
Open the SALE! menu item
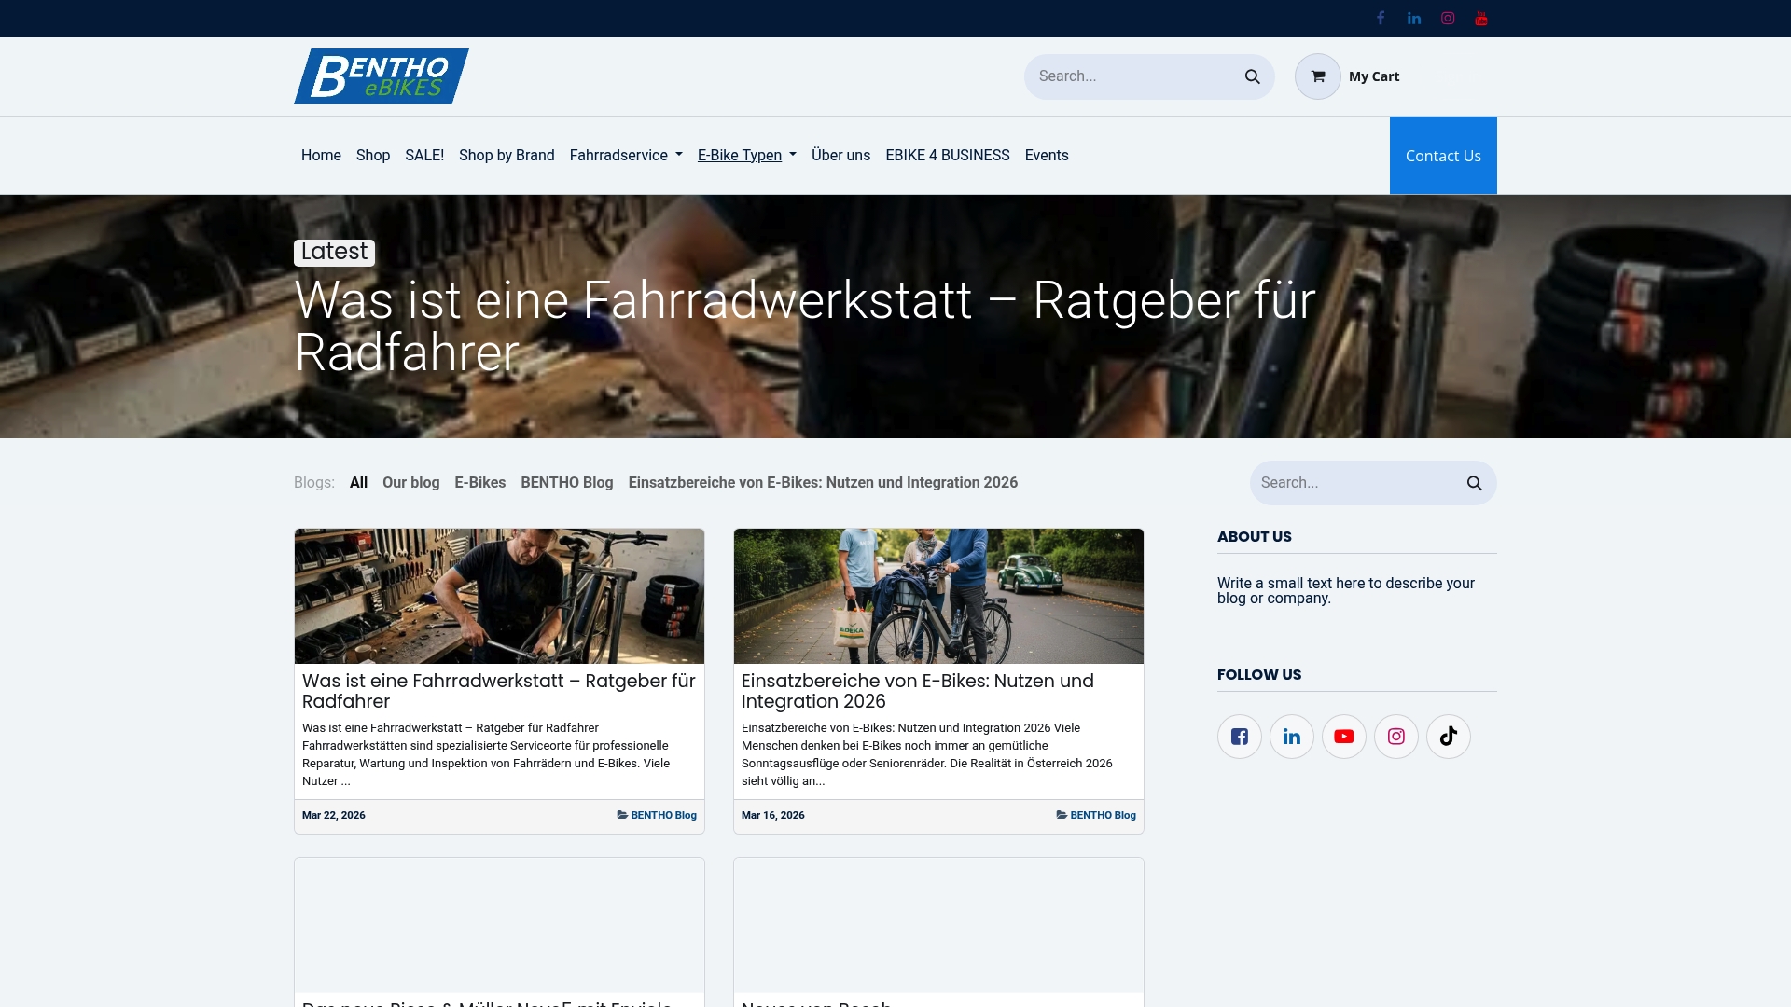(x=424, y=155)
